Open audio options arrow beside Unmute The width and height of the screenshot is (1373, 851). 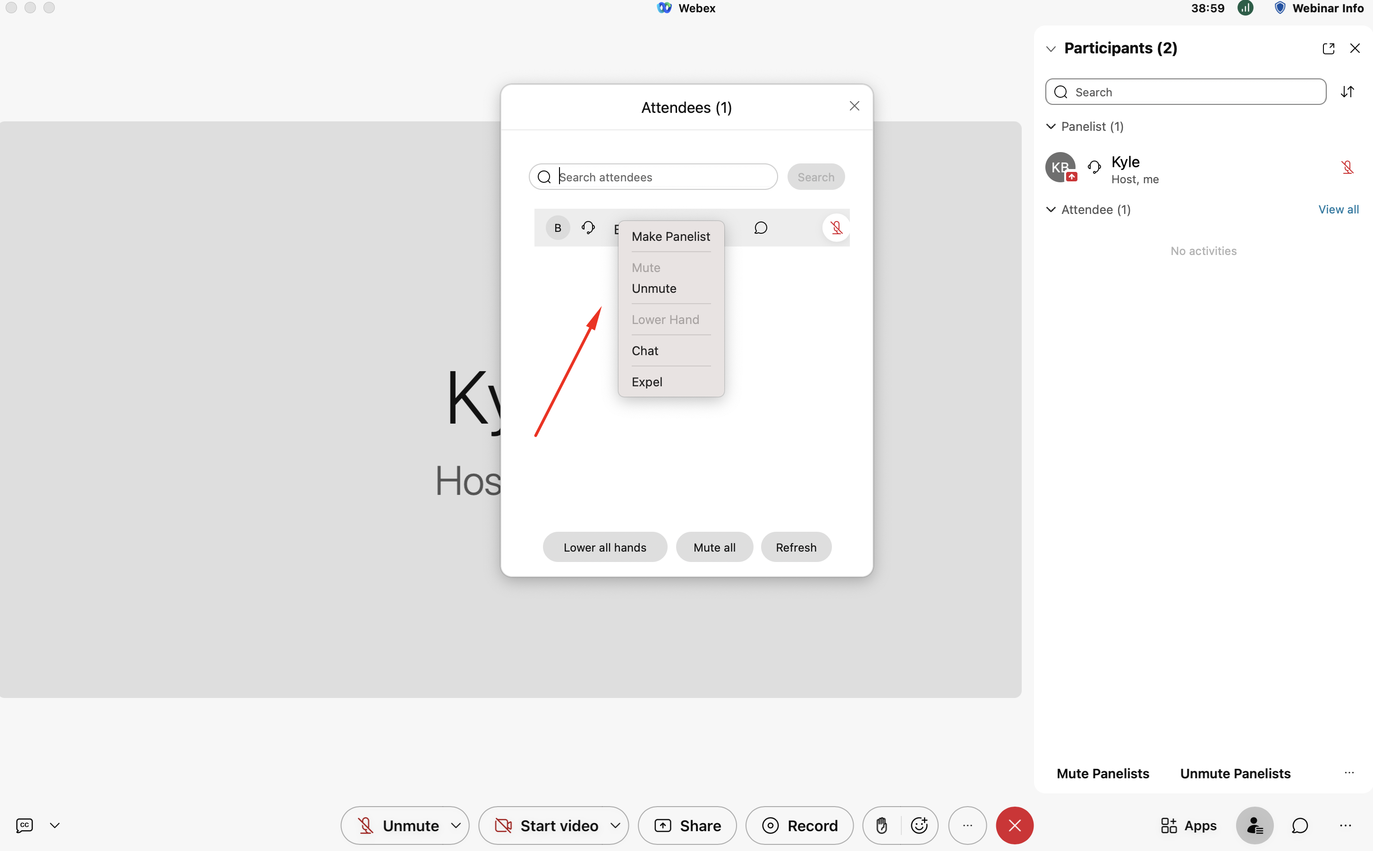coord(456,825)
